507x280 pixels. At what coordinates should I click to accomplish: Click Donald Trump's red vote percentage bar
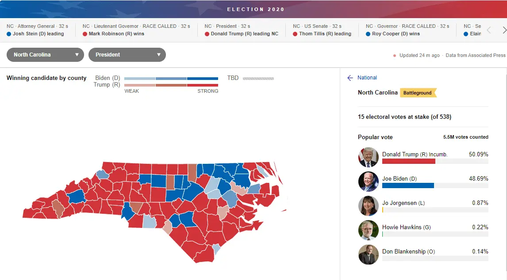coord(408,161)
